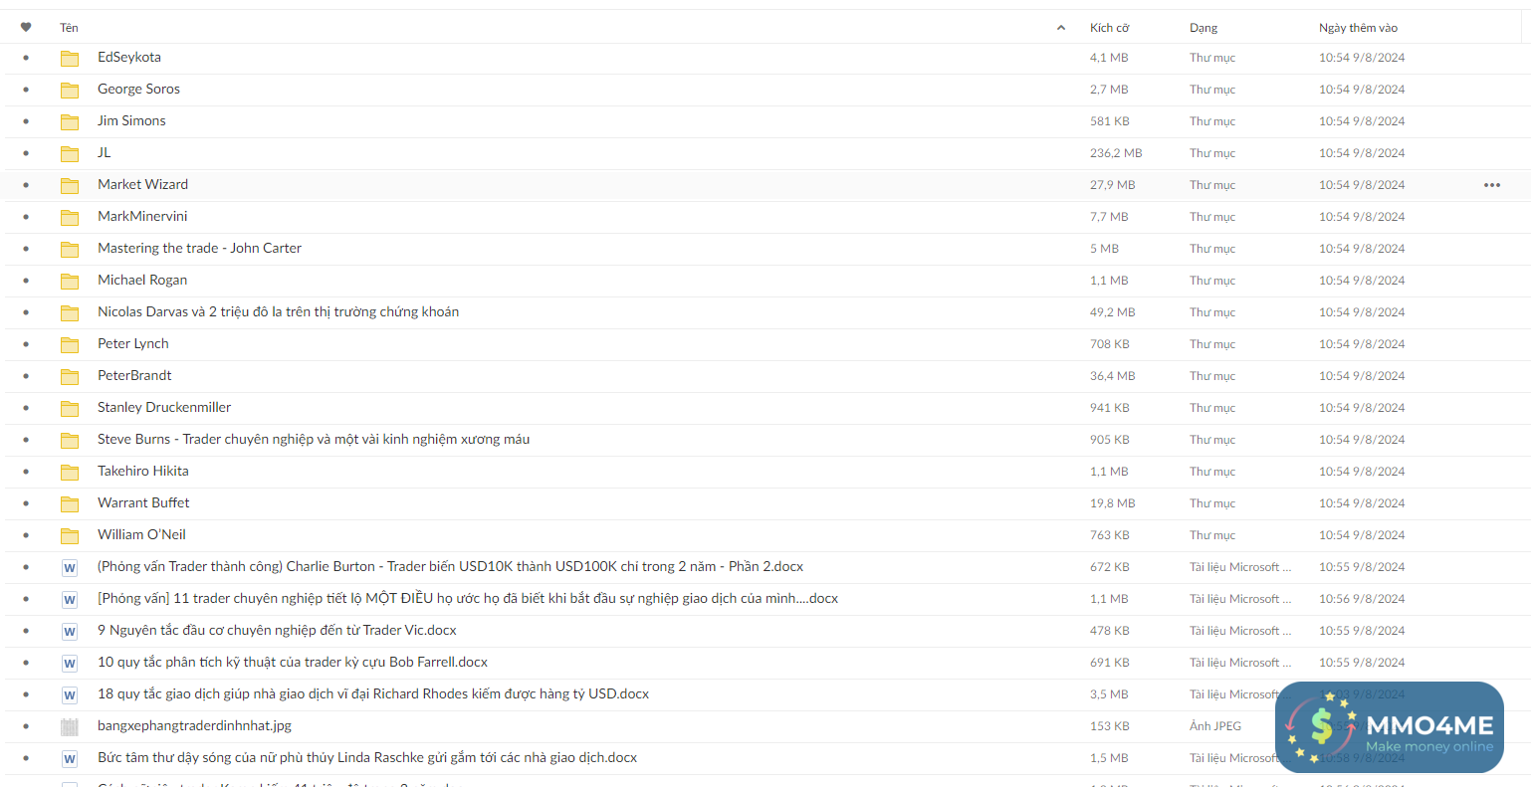Select the Jim Simons folder name
This screenshot has width=1531, height=787.
pyautogui.click(x=131, y=121)
